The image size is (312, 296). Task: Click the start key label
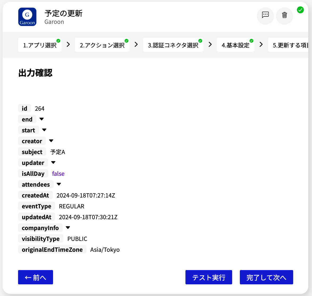28,130
